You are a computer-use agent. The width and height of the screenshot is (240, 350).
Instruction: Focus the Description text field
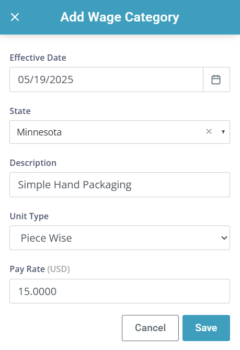click(x=120, y=185)
